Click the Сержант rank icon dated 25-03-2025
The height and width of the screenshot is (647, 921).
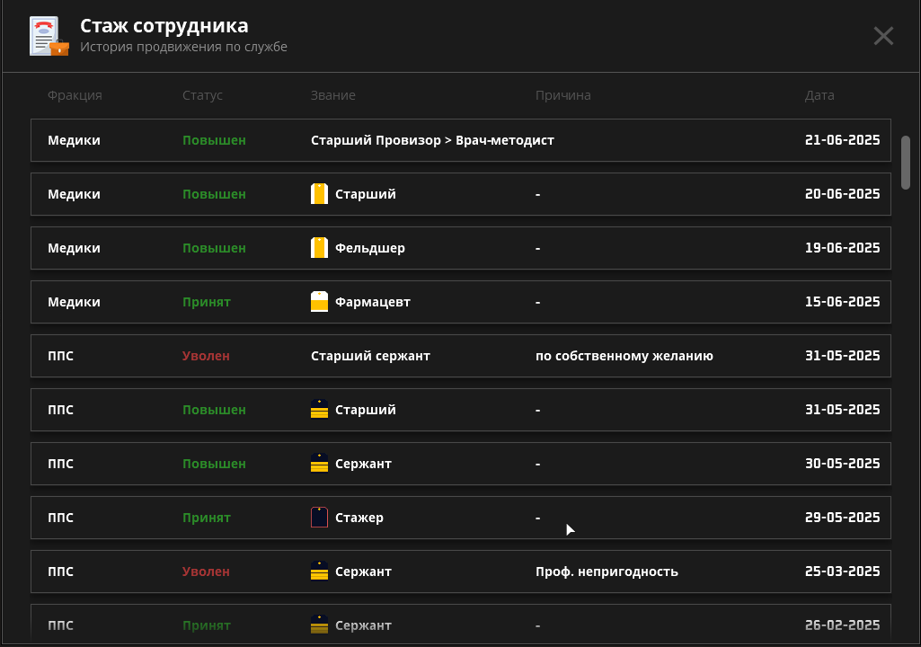319,572
